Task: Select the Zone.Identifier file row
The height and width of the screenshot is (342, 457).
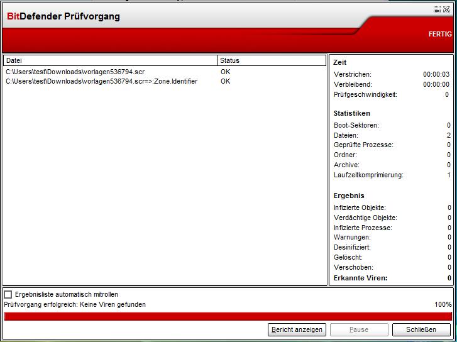Action: coord(101,81)
